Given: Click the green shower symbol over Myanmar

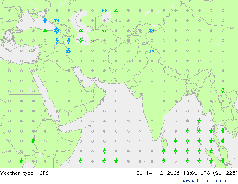Looking at the screenshot, I should (223, 90).
